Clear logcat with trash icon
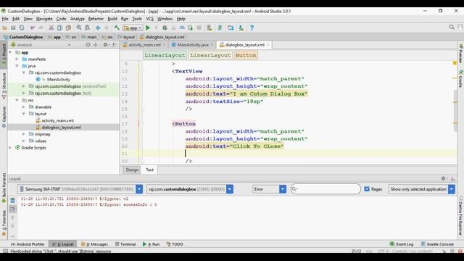This screenshot has height=261, width=464. coord(12,201)
